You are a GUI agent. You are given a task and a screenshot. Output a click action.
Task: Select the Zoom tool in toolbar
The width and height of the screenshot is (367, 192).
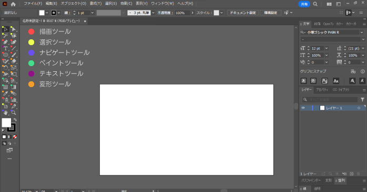pos(14,113)
